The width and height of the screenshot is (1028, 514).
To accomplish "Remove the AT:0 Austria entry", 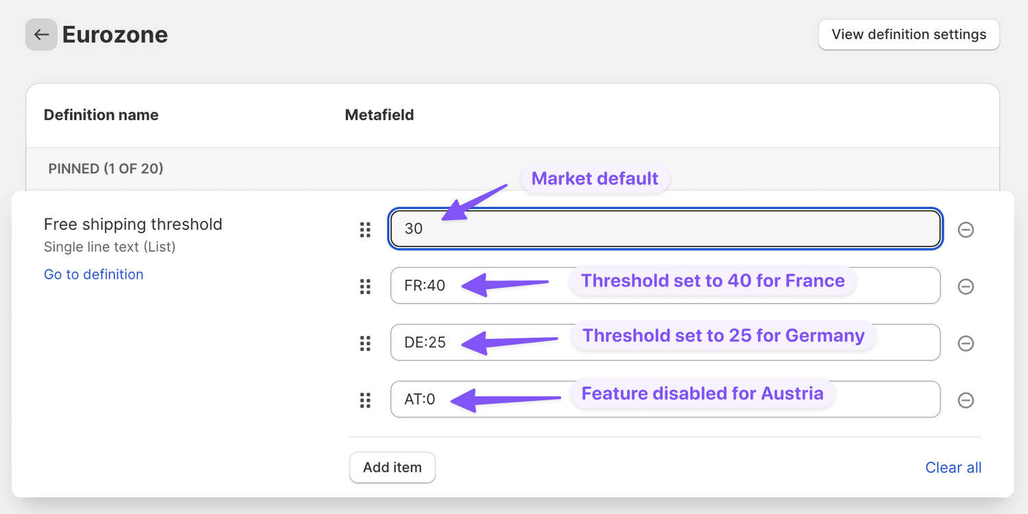I will pos(966,400).
